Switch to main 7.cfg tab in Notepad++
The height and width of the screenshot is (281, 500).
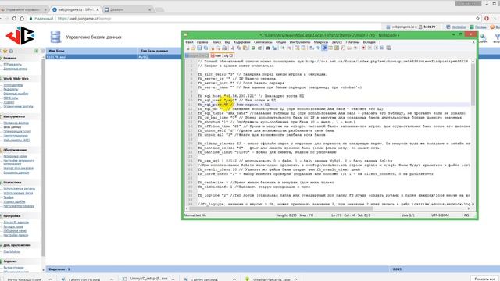pyautogui.click(x=222, y=55)
